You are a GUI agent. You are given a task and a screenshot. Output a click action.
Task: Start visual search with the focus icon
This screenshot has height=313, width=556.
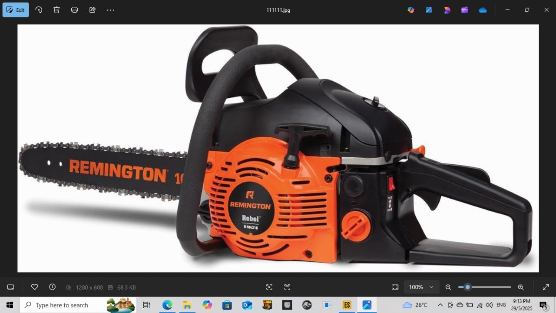click(269, 287)
